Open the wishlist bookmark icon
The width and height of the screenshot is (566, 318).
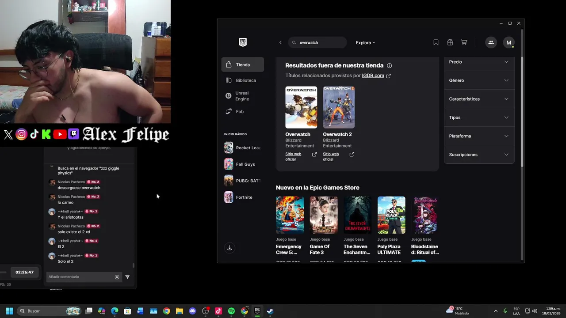(x=436, y=42)
